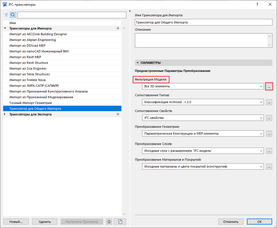Click the Удалить button
Image resolution: width=277 pixels, height=228 pixels.
[45, 222]
